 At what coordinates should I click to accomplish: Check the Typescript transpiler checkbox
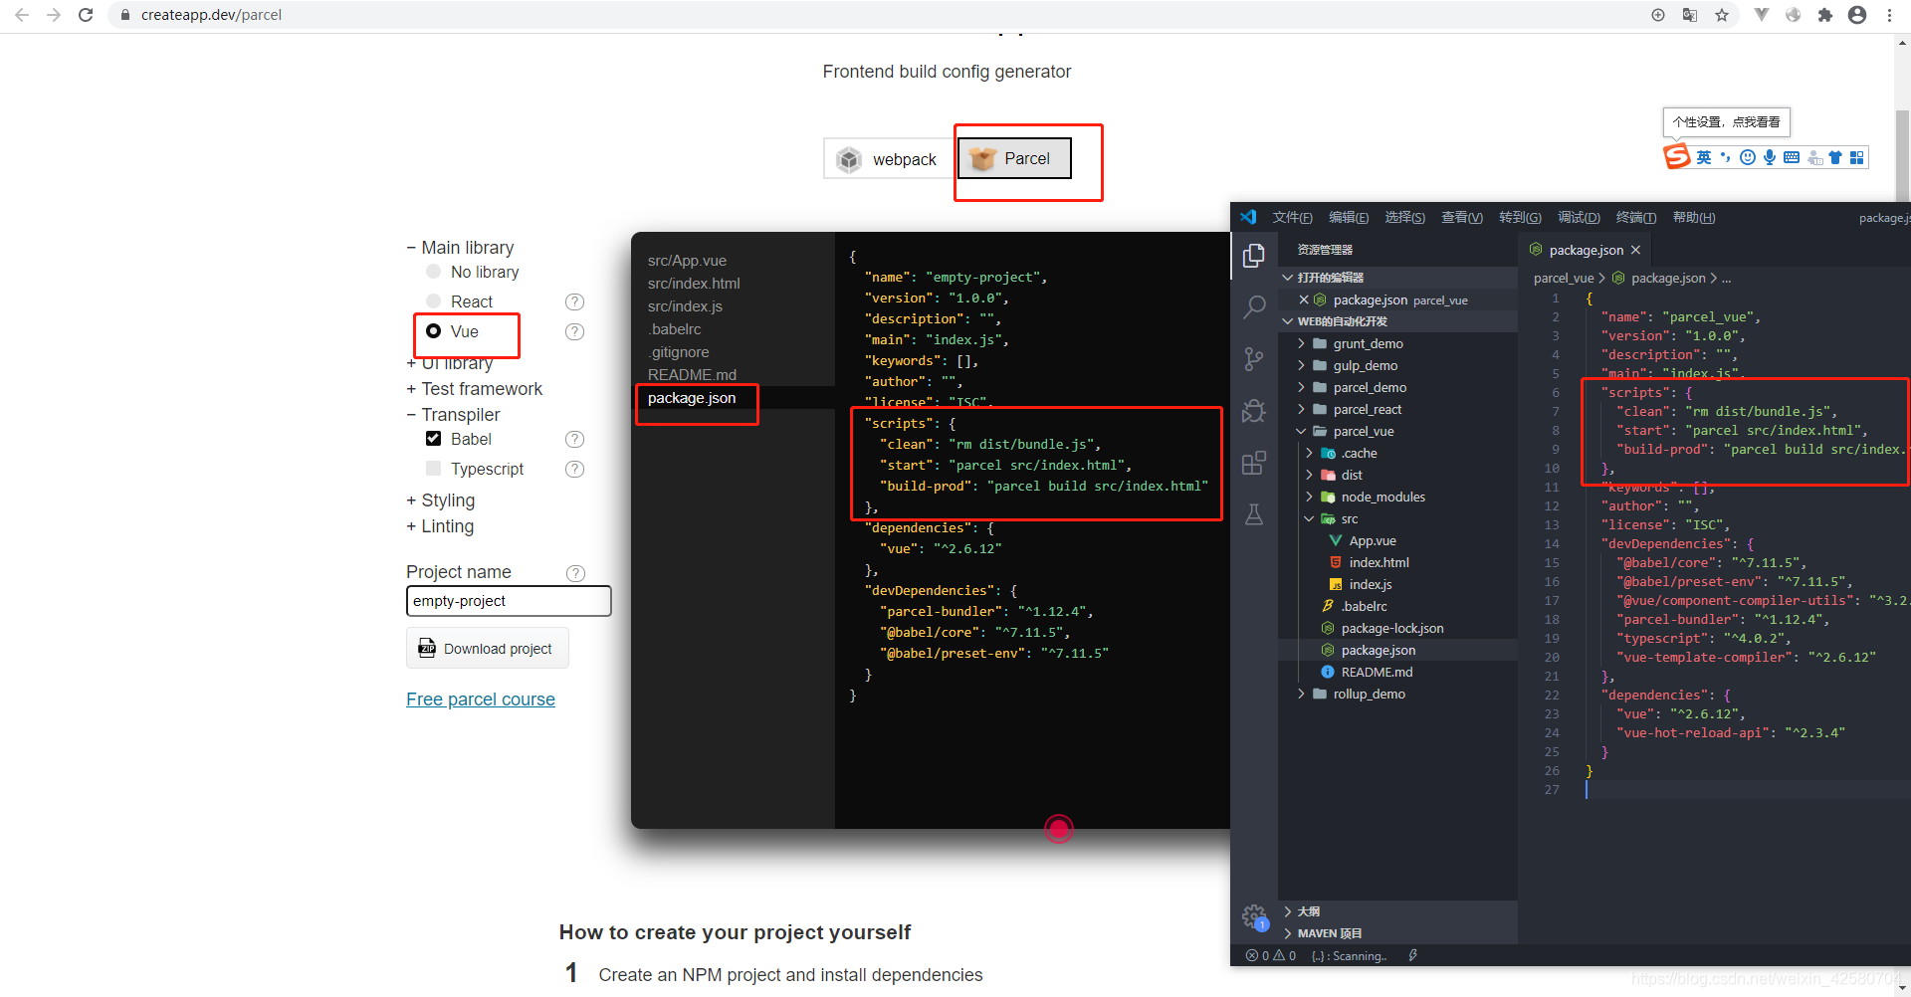(433, 469)
